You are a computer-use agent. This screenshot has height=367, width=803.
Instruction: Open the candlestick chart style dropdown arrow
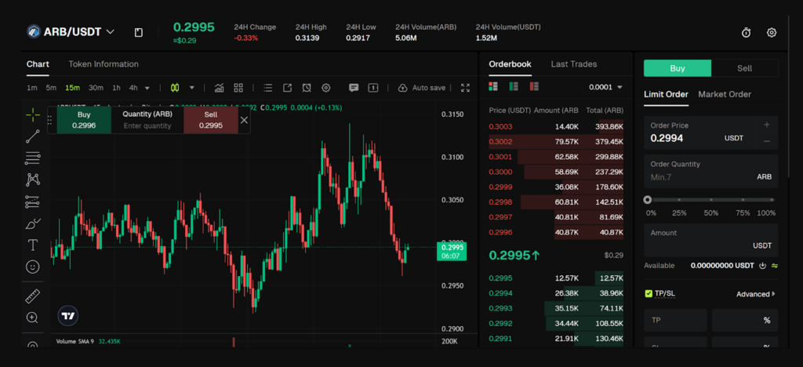coord(192,88)
